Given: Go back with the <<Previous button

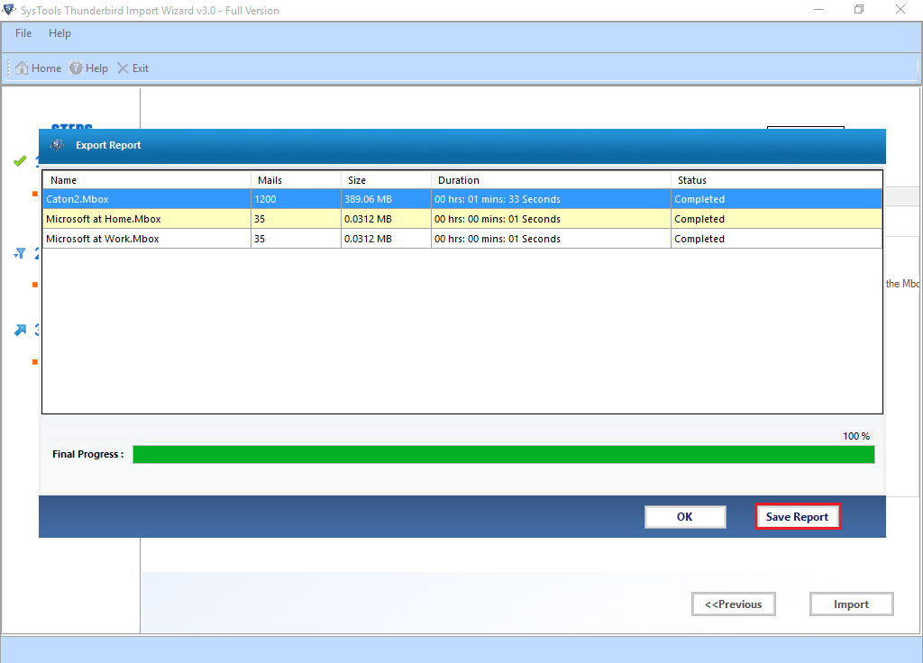Looking at the screenshot, I should coord(734,604).
